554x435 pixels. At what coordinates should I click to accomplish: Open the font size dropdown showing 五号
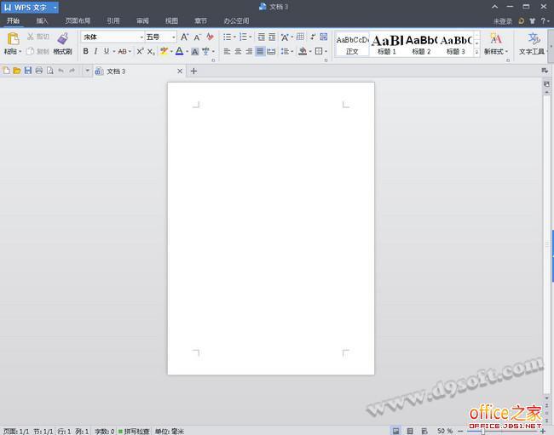(160, 37)
